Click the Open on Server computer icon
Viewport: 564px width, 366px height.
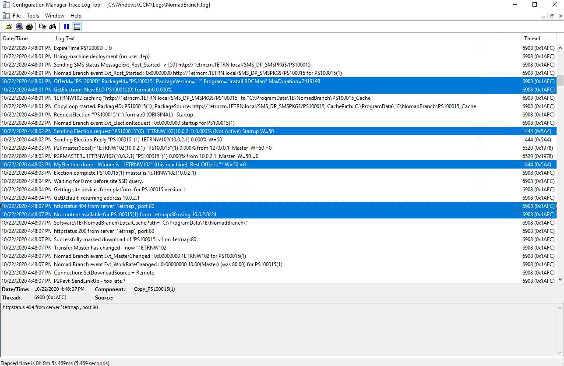click(19, 27)
